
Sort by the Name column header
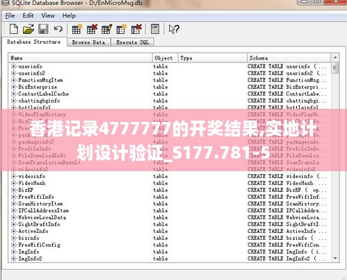80,58
